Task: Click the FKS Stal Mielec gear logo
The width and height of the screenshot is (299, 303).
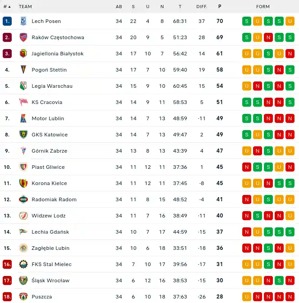Action: [23, 264]
